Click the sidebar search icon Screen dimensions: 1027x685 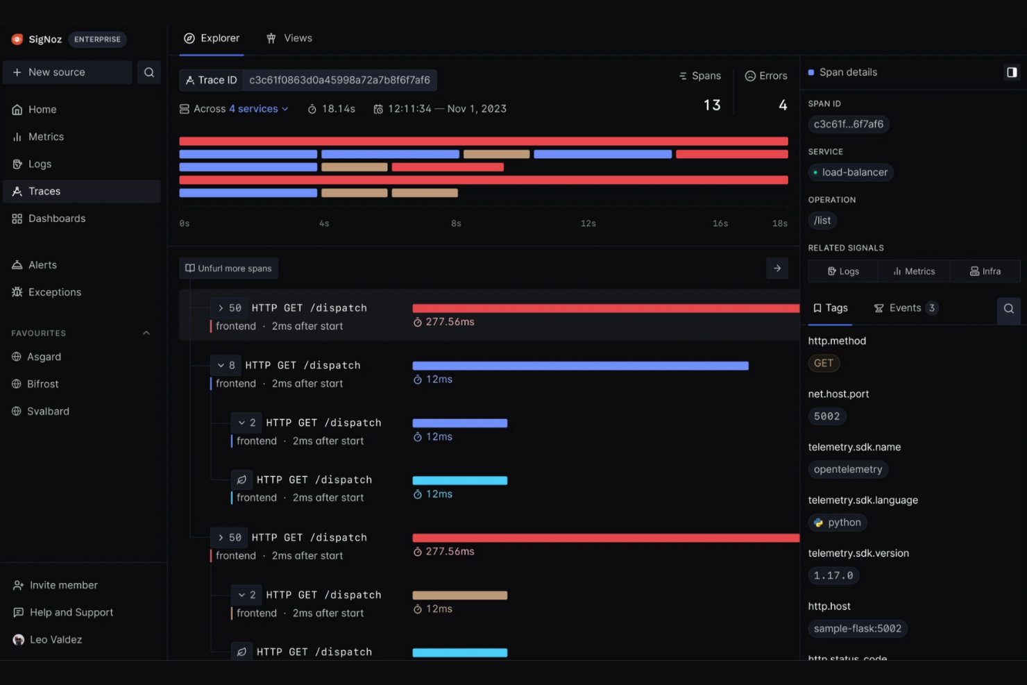[149, 72]
